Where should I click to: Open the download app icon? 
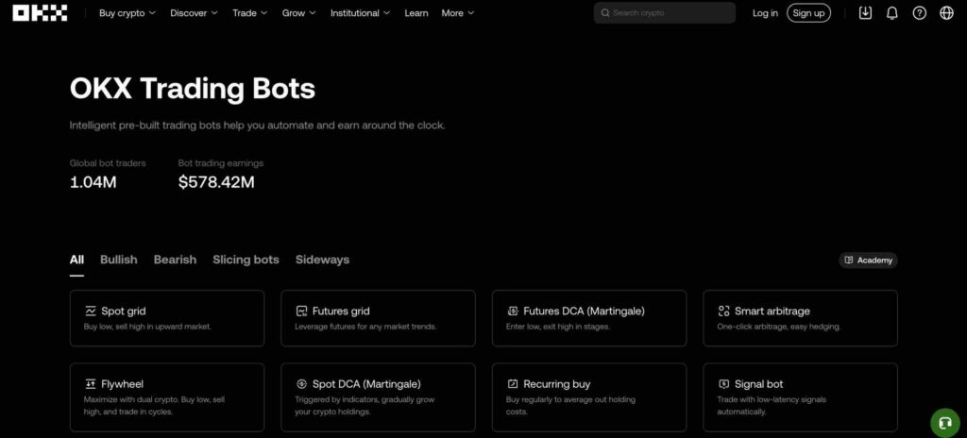[865, 13]
